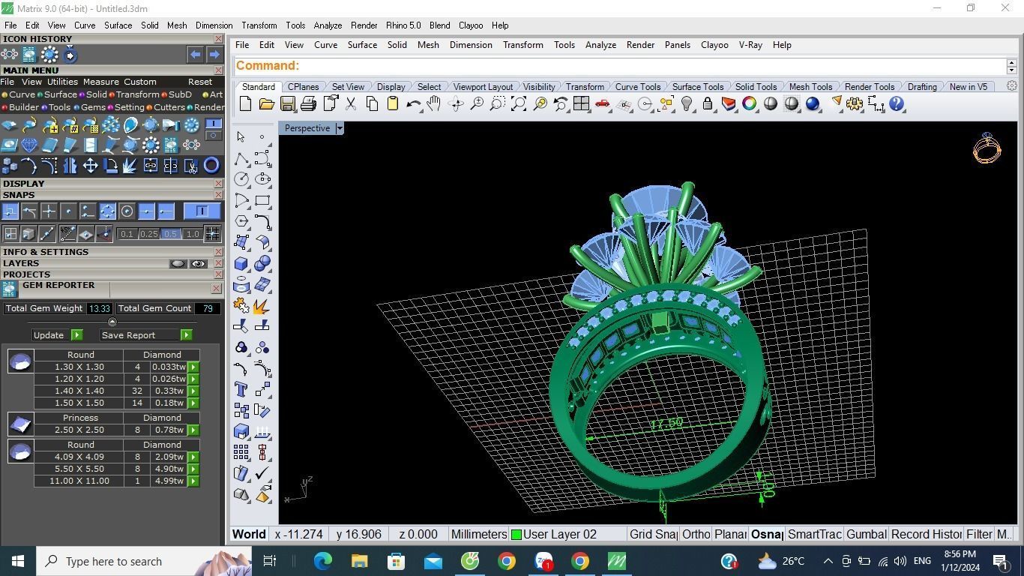
Task: Close the Gem Reporter panel
Action: click(x=216, y=288)
